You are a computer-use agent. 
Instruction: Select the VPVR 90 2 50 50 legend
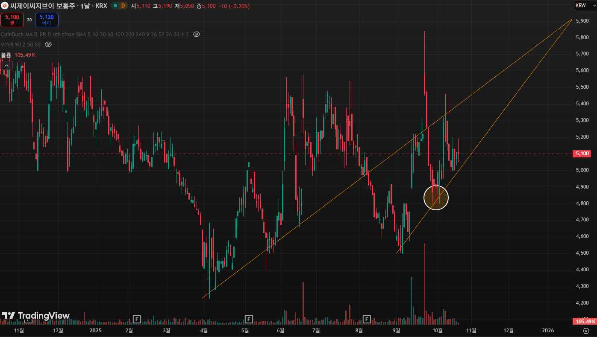21,44
